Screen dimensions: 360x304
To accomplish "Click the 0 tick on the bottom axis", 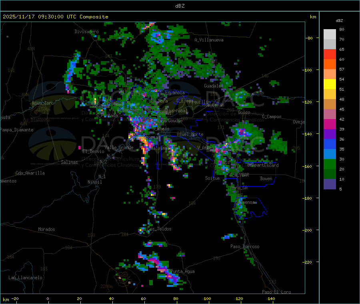I will [x=48, y=298].
